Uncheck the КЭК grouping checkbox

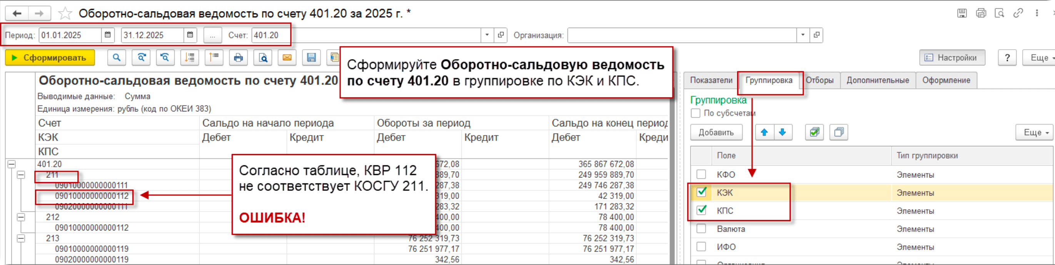point(701,192)
